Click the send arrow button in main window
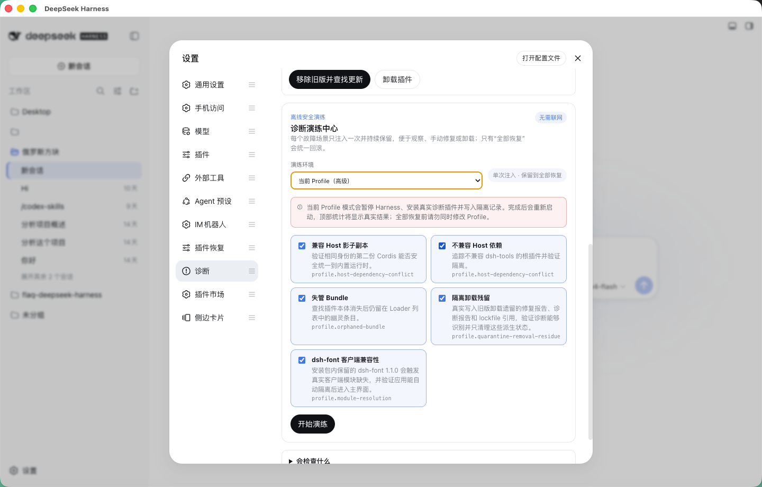The width and height of the screenshot is (762, 487). tap(643, 285)
